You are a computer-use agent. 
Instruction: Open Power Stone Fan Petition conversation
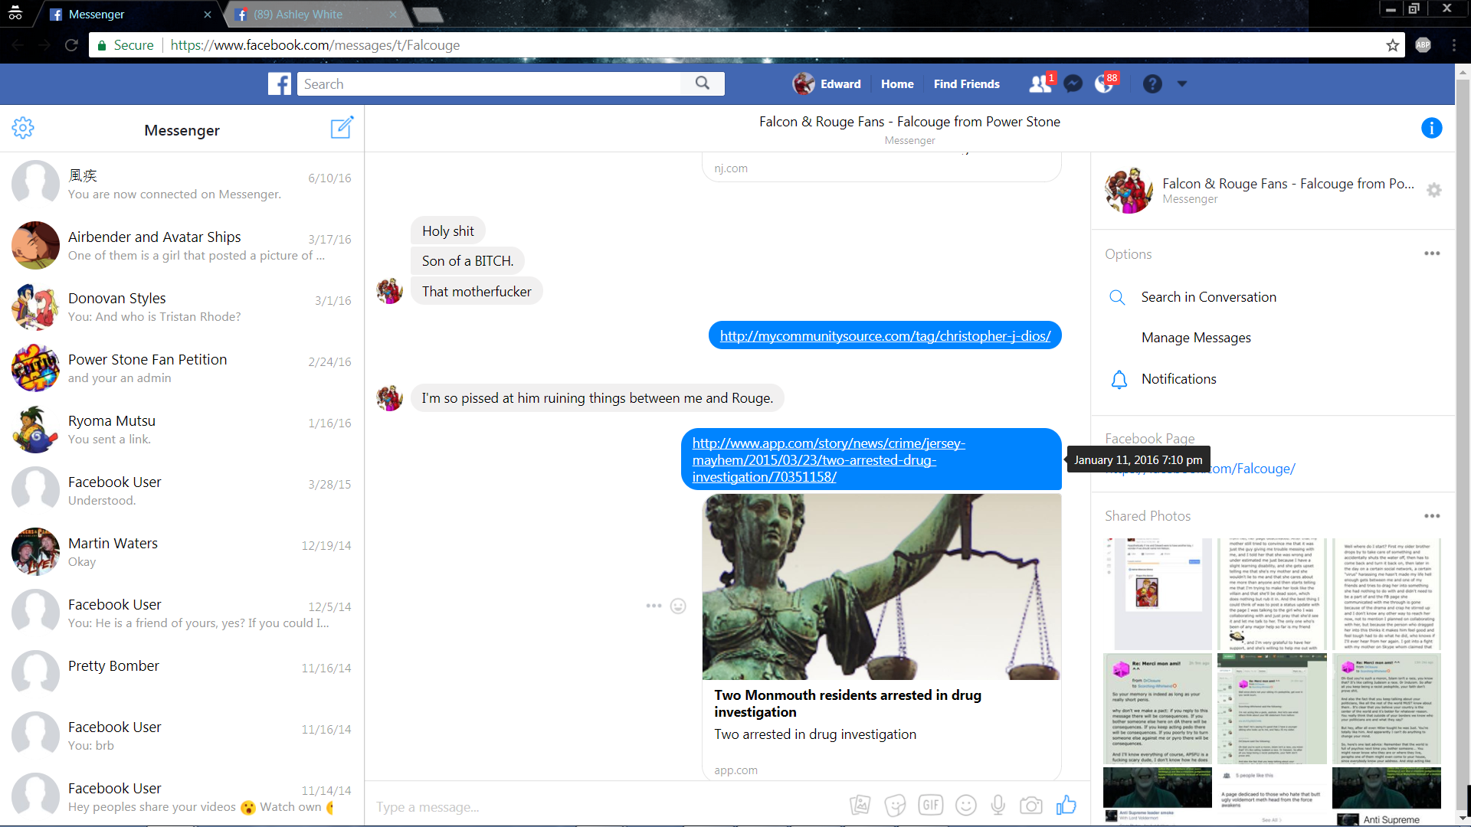182,368
